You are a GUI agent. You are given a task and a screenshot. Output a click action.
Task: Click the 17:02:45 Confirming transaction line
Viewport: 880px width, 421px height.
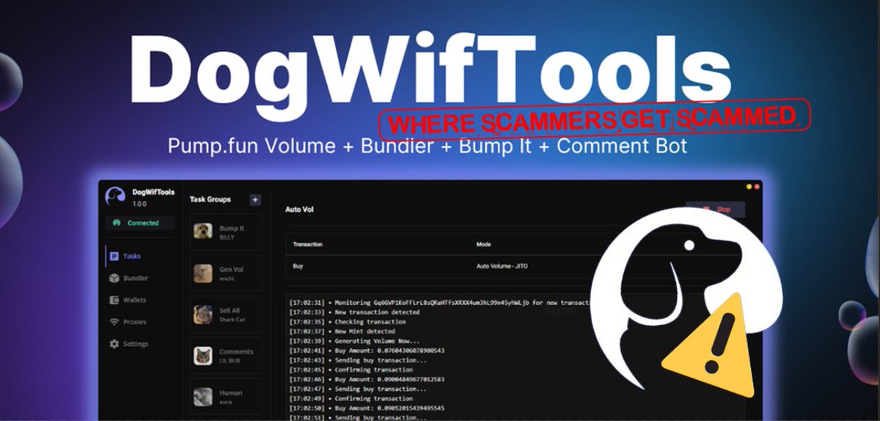pos(351,369)
